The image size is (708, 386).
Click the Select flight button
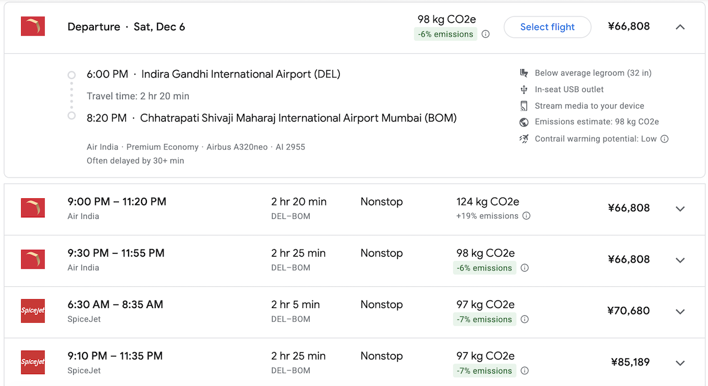(x=547, y=27)
